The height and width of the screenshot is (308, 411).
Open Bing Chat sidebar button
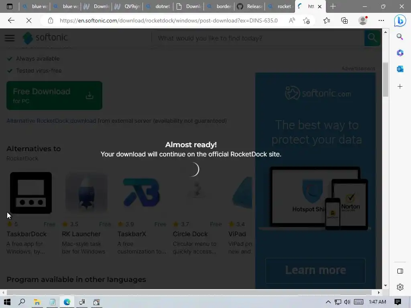pos(400,21)
